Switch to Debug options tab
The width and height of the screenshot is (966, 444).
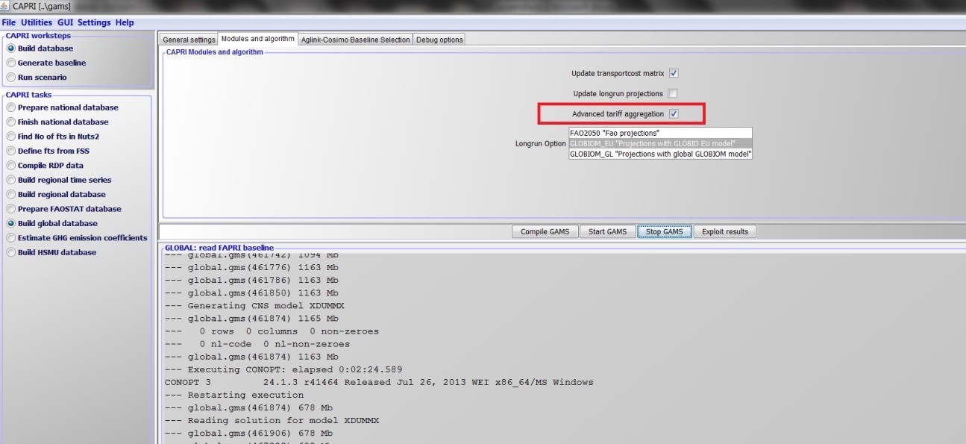coord(439,40)
